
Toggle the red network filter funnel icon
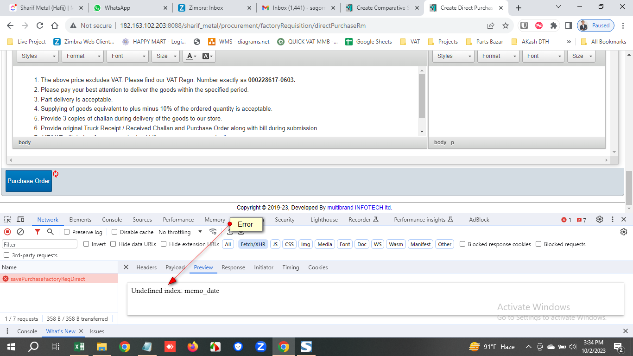[38, 232]
